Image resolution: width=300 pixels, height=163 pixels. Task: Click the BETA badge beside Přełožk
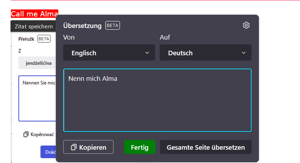[44, 39]
